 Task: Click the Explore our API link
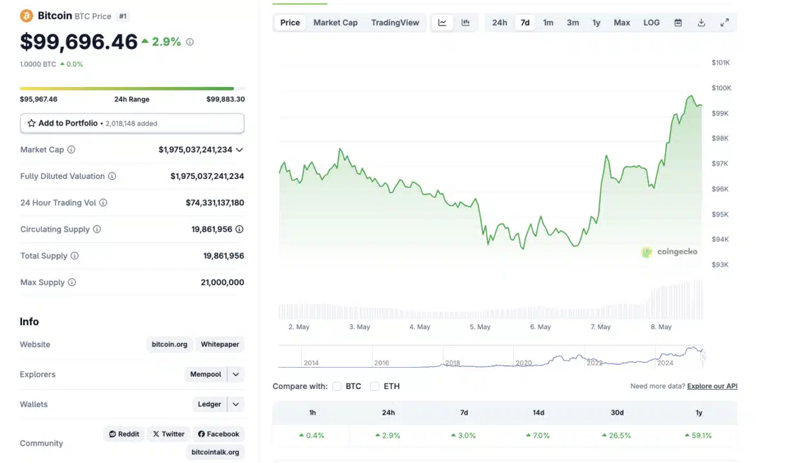click(x=712, y=386)
